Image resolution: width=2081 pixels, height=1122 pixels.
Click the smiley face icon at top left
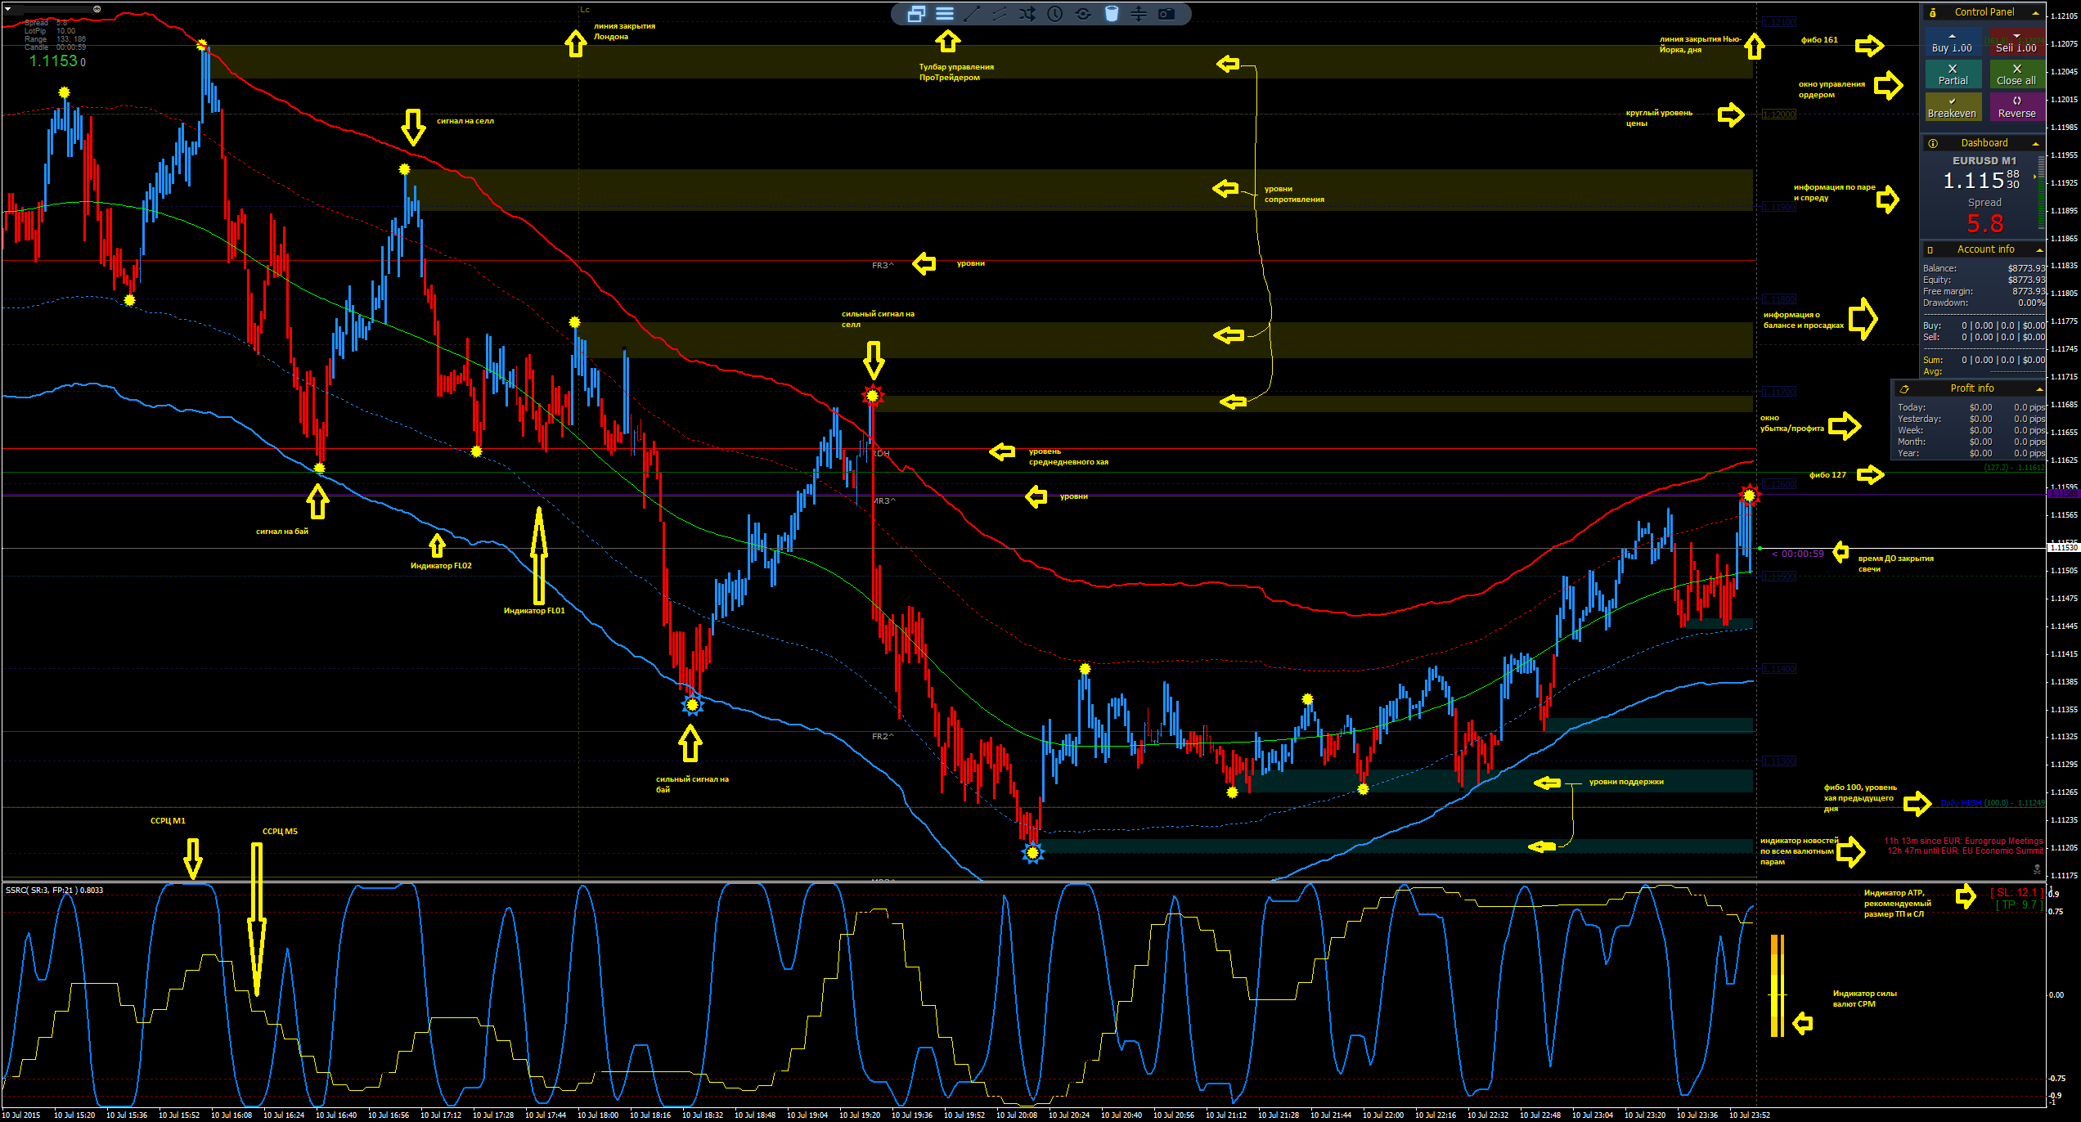click(x=97, y=9)
